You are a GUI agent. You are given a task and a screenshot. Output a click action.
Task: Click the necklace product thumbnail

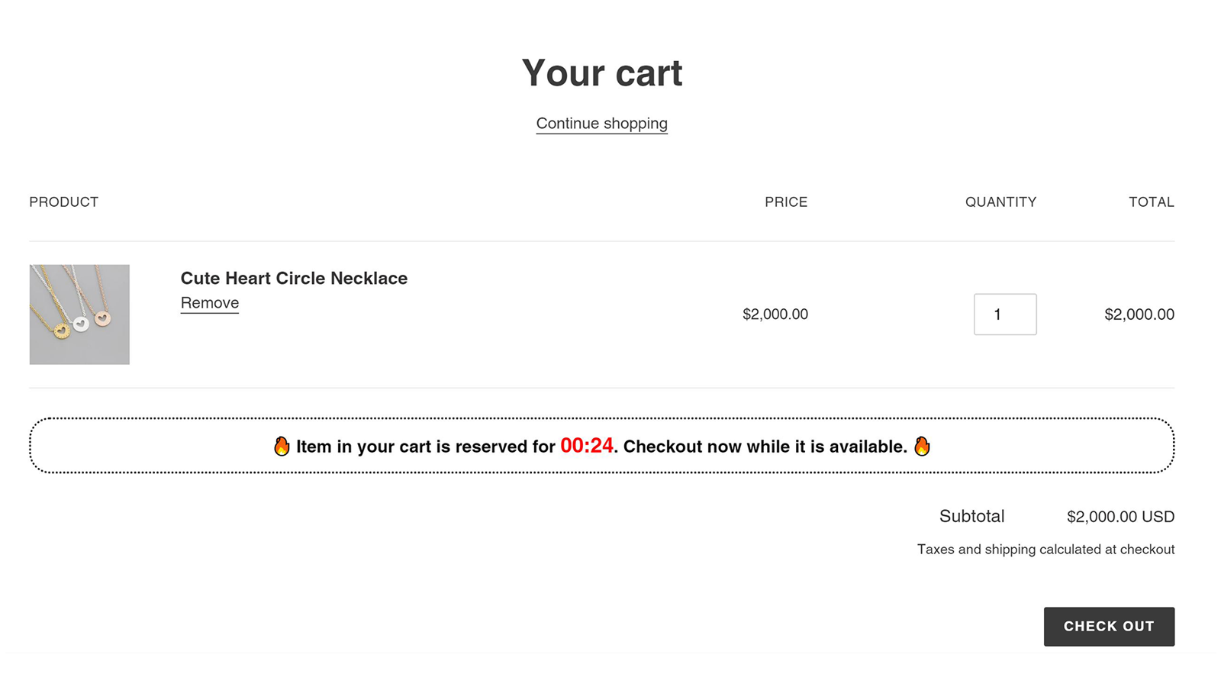coord(79,314)
